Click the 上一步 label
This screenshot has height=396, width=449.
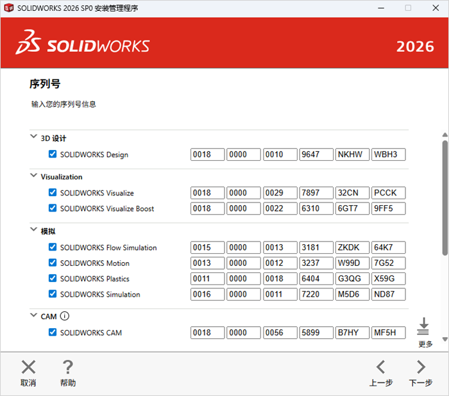(381, 383)
